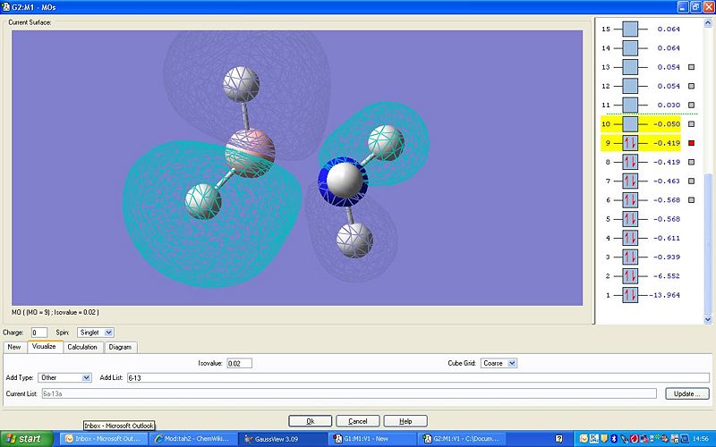Click the Isovalue input field
The image size is (716, 447).
tap(239, 364)
